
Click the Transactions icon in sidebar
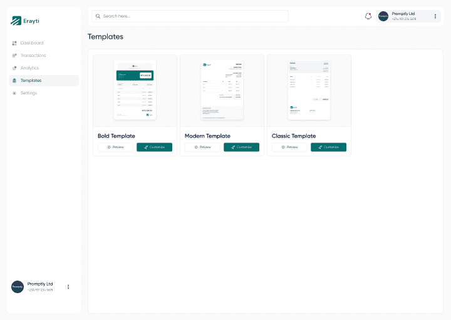14,56
